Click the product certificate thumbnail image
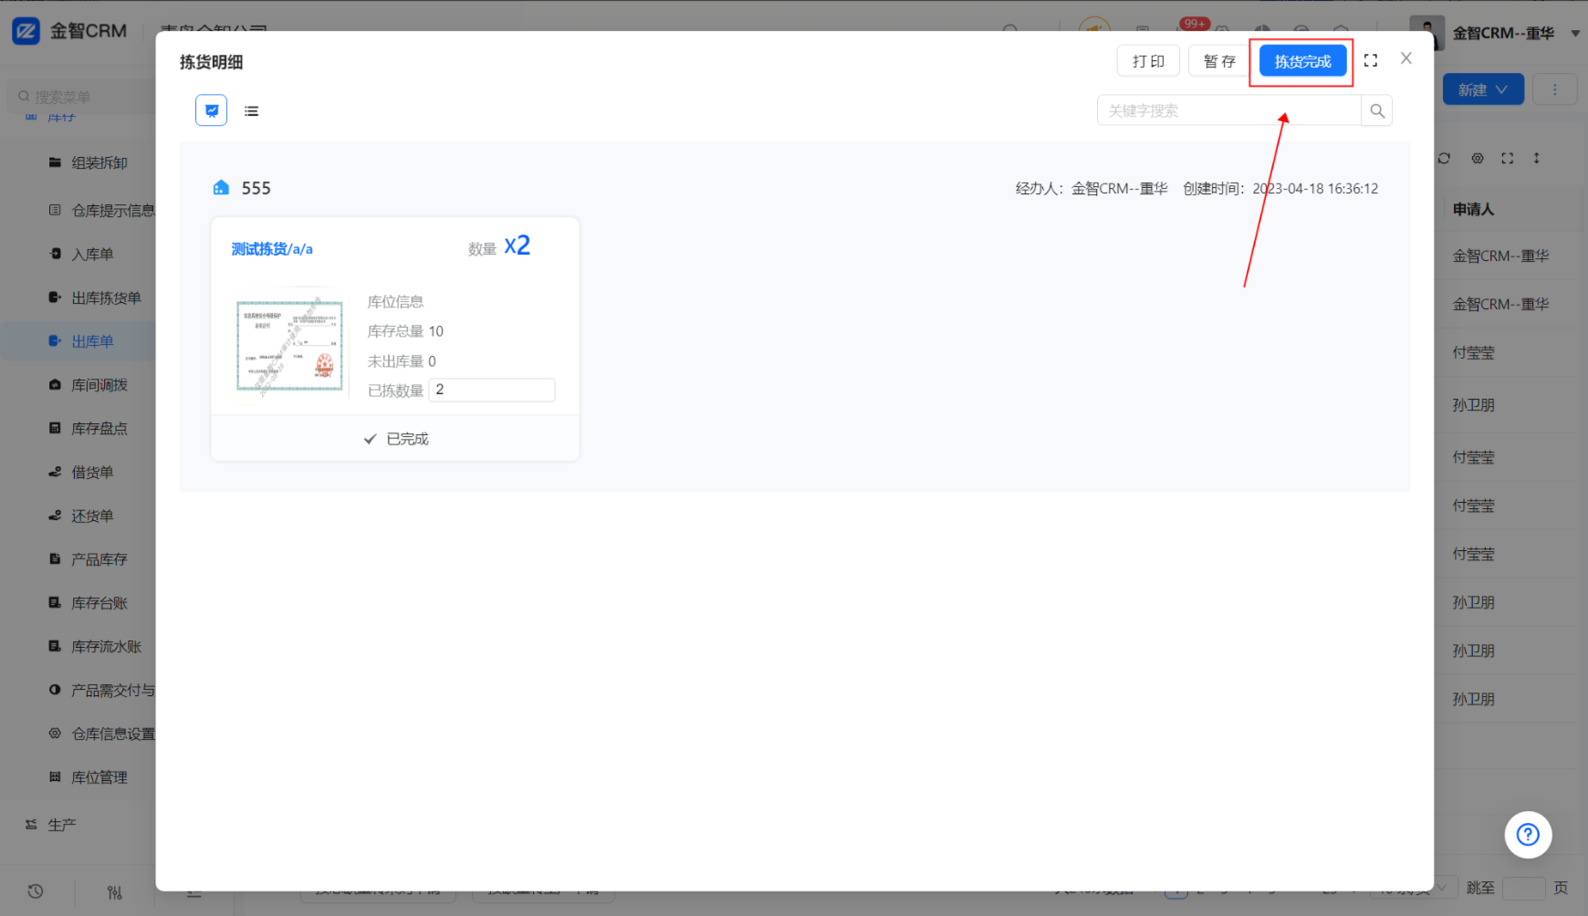This screenshot has width=1588, height=916. [289, 346]
